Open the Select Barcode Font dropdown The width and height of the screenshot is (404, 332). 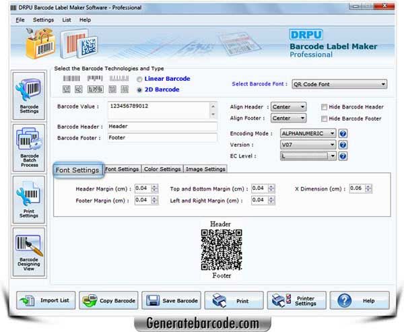[339, 84]
